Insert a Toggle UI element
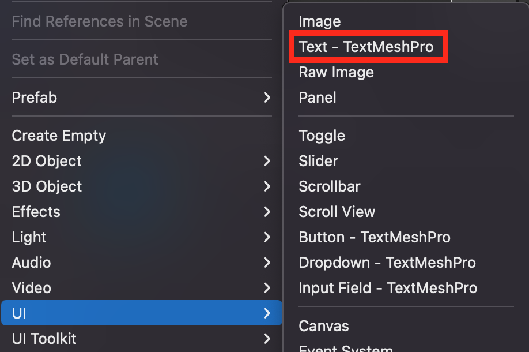 tap(322, 136)
